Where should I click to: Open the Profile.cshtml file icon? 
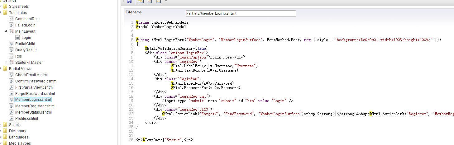tap(11, 118)
